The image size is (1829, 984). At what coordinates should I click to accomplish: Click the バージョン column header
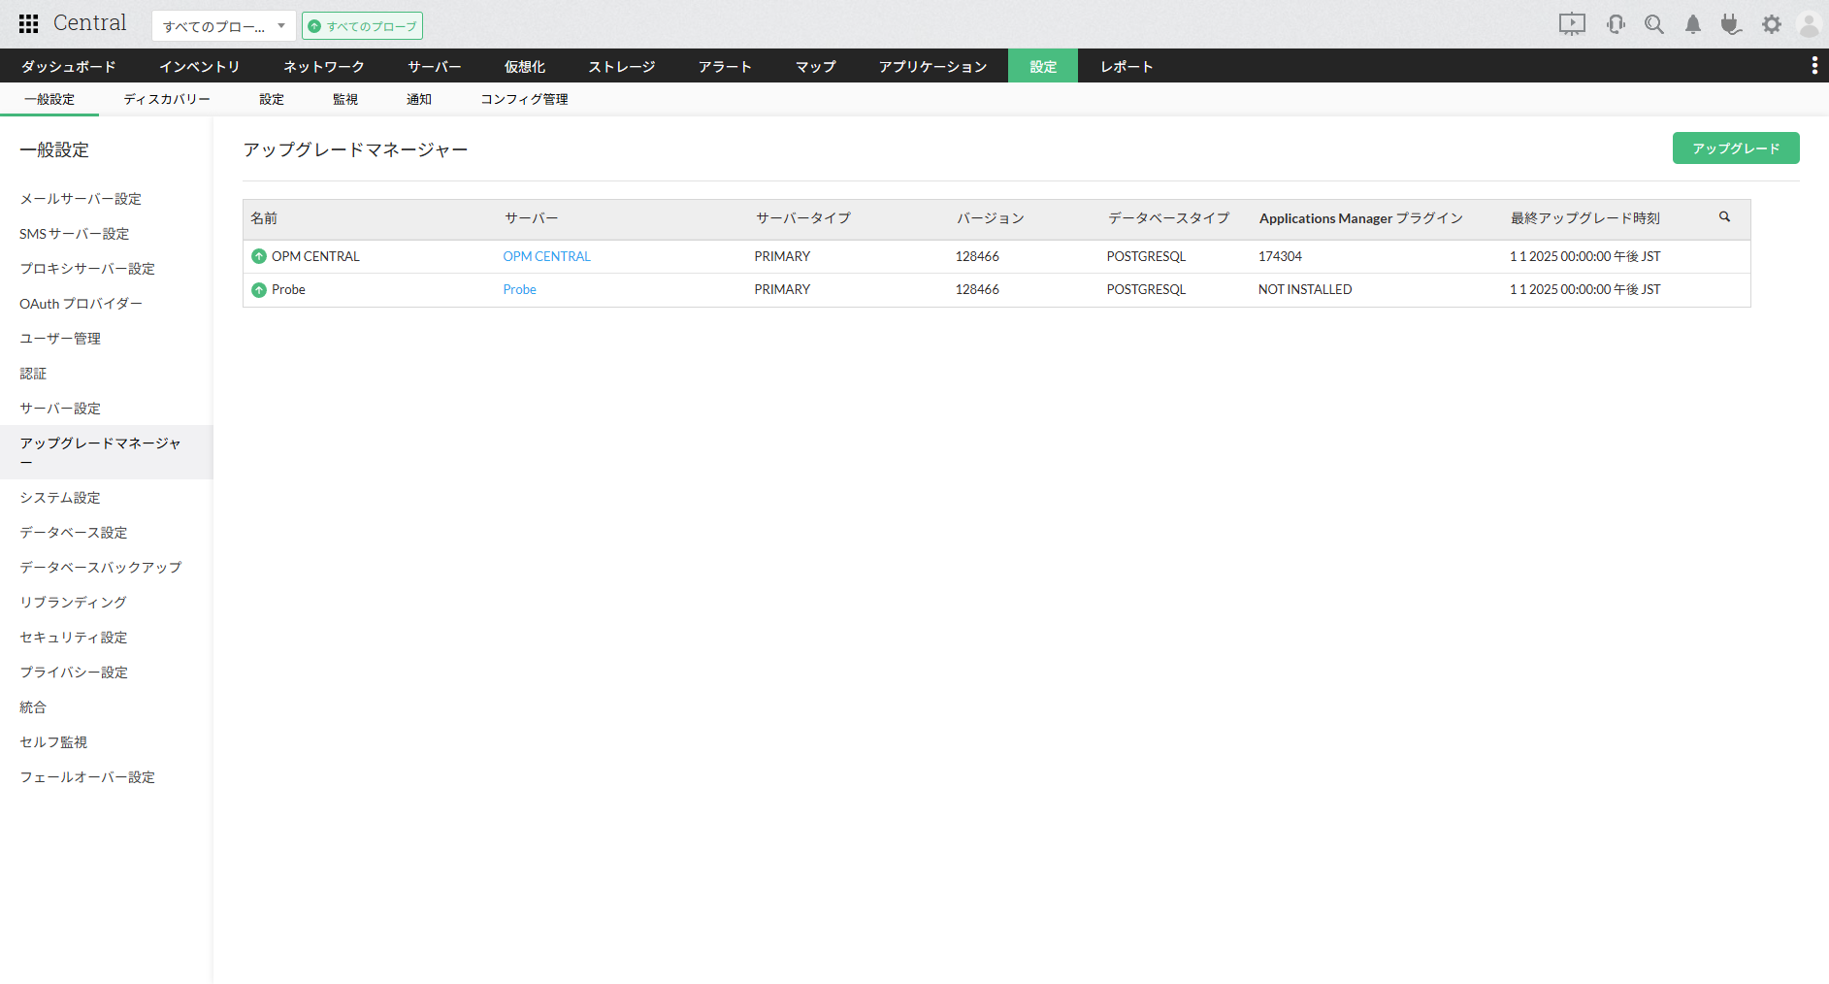coord(991,218)
